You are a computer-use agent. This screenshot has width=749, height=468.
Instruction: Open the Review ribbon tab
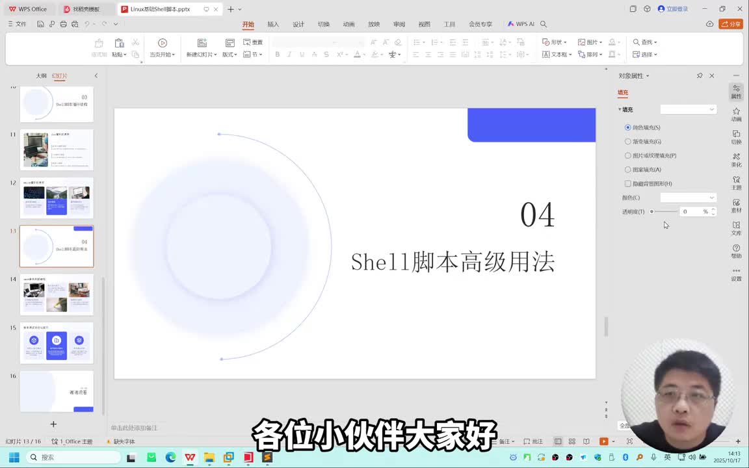tap(399, 24)
